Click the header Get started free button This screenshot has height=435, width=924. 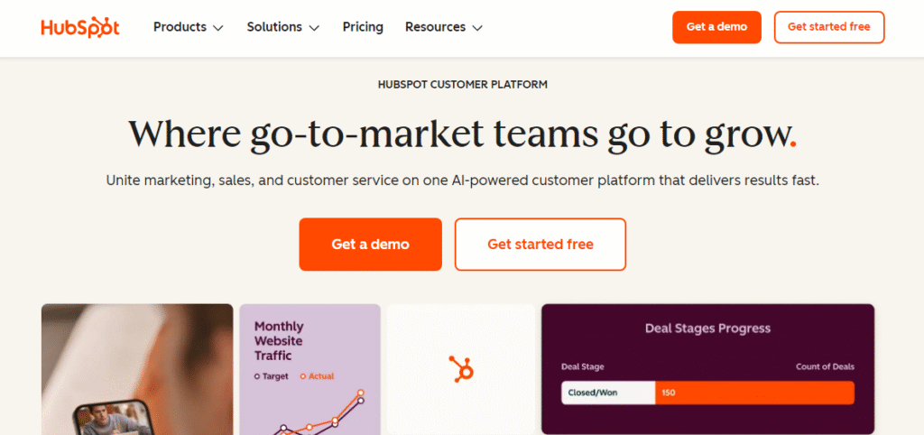828,27
